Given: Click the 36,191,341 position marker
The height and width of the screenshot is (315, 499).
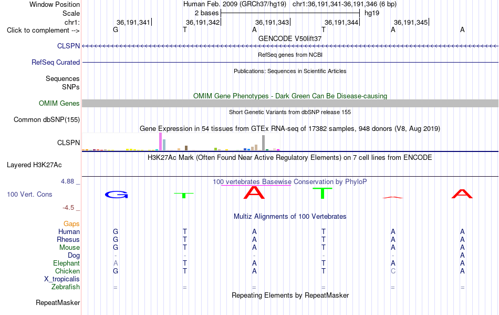Looking at the screenshot, I should 133,22.
